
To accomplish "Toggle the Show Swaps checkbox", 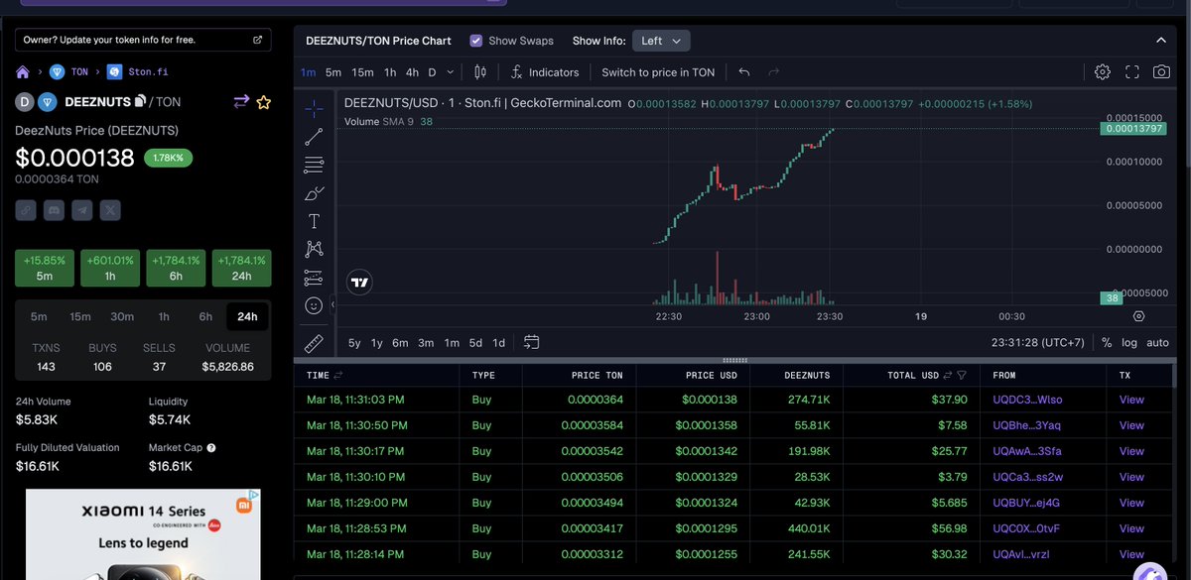I will pos(476,41).
